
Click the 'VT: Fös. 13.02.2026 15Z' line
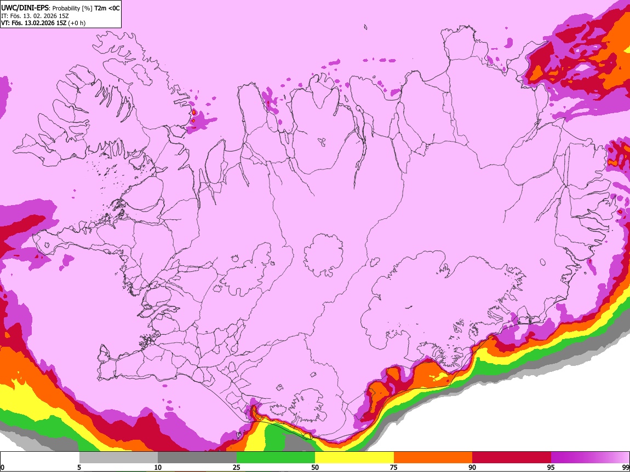point(34,23)
